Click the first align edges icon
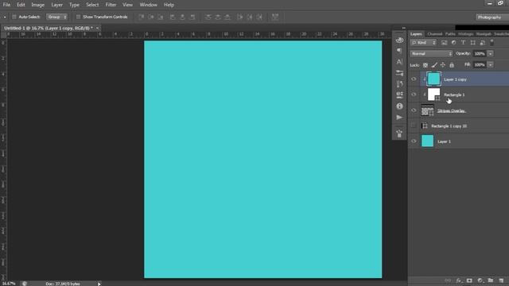Image resolution: width=509 pixels, height=286 pixels. [141, 17]
